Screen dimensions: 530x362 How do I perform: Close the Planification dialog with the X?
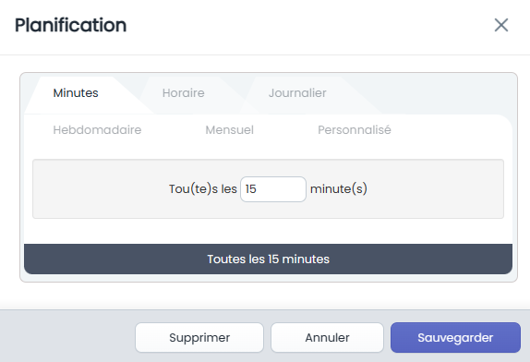pos(501,25)
